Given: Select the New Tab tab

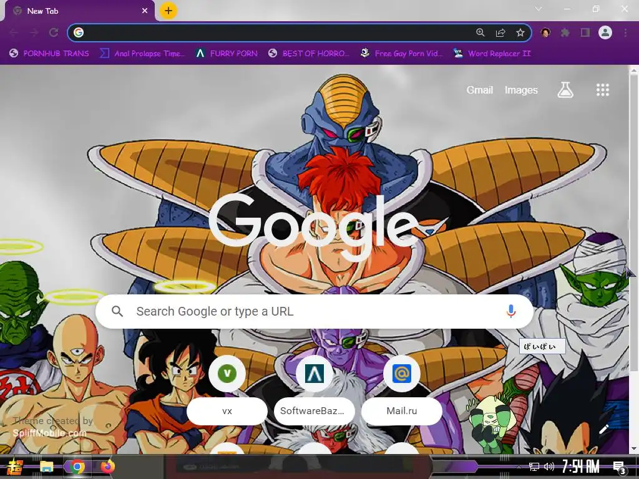Looking at the screenshot, I should coord(80,11).
